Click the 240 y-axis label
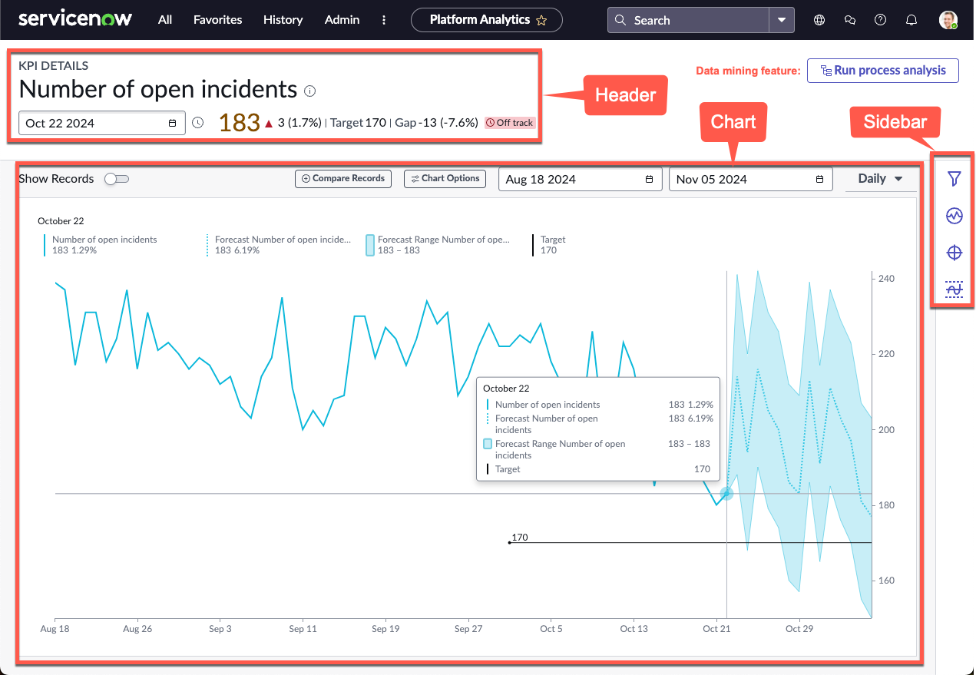Image resolution: width=976 pixels, height=675 pixels. pyautogui.click(x=885, y=279)
